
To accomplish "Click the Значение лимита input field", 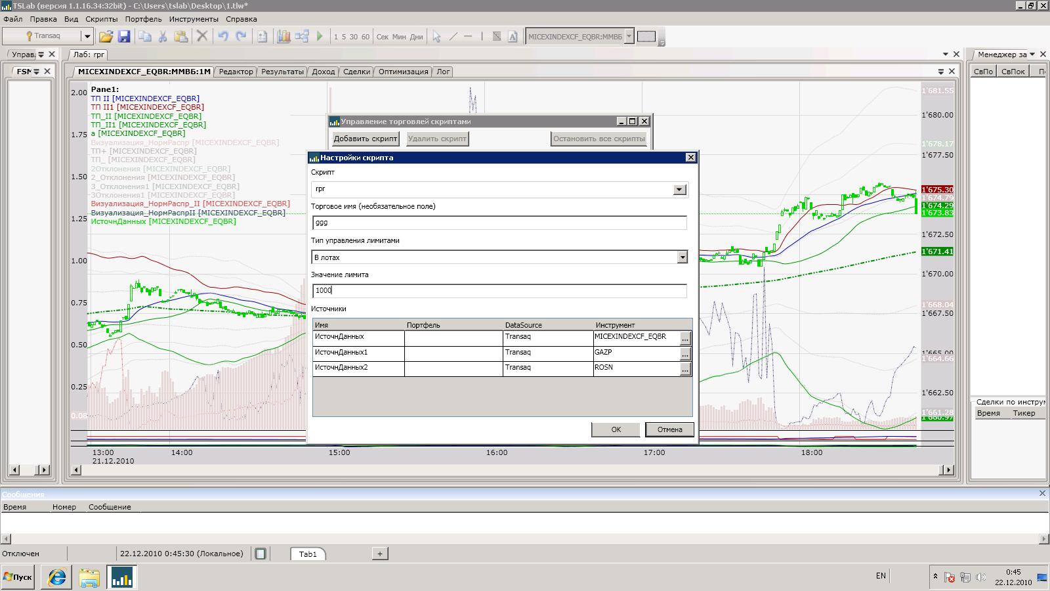I will pos(499,290).
